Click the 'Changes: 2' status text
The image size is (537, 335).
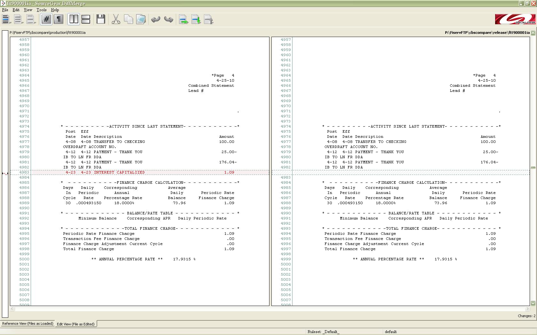point(526,316)
